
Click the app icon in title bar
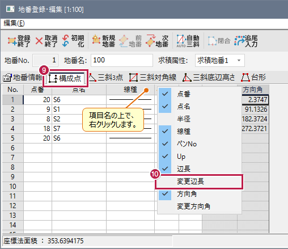pyautogui.click(x=10, y=9)
